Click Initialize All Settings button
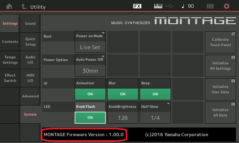This screenshot has width=239, height=143. pyautogui.click(x=220, y=66)
